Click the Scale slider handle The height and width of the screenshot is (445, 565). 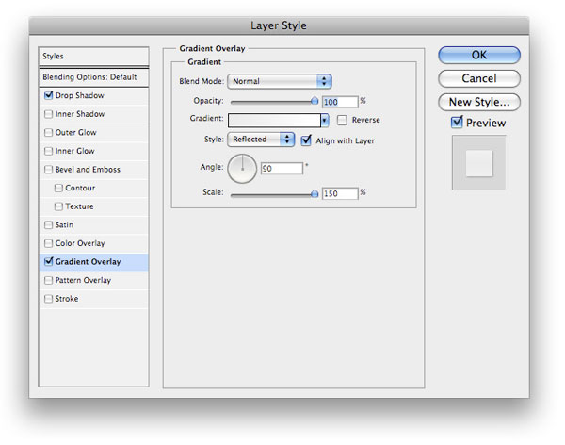tap(315, 194)
